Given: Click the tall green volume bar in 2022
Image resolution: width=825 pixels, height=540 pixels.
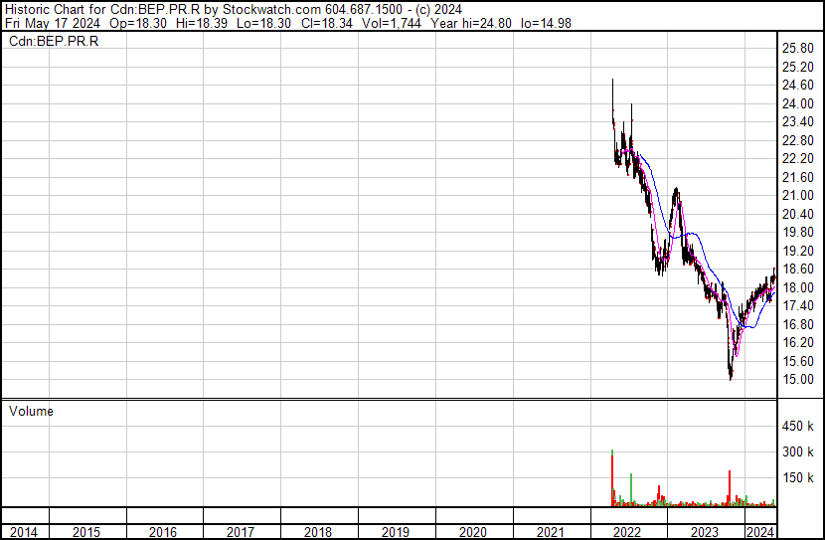Looking at the screenshot, I should coord(631,490).
